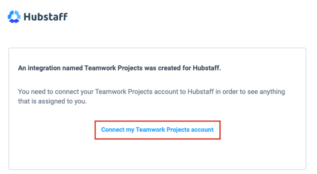317x174 pixels.
Task: Click "Teamwork Projects" inside the blue link
Action: point(162,130)
